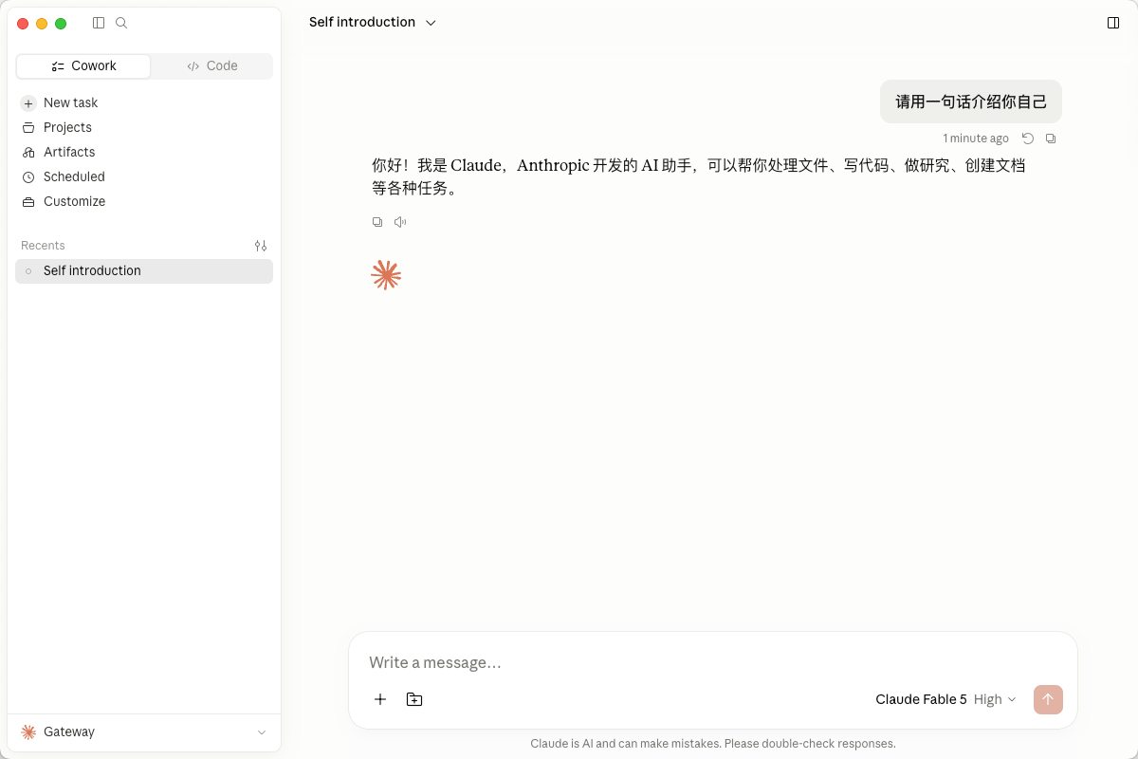This screenshot has height=759, width=1138.
Task: Switch to the Cowork tab
Action: 83,65
